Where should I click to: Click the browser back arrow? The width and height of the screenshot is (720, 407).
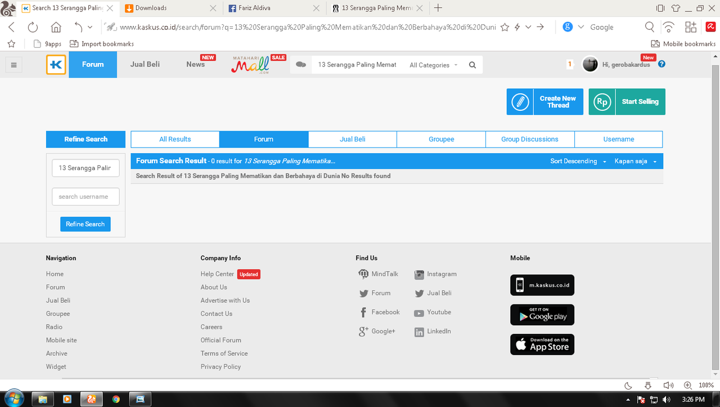11,27
